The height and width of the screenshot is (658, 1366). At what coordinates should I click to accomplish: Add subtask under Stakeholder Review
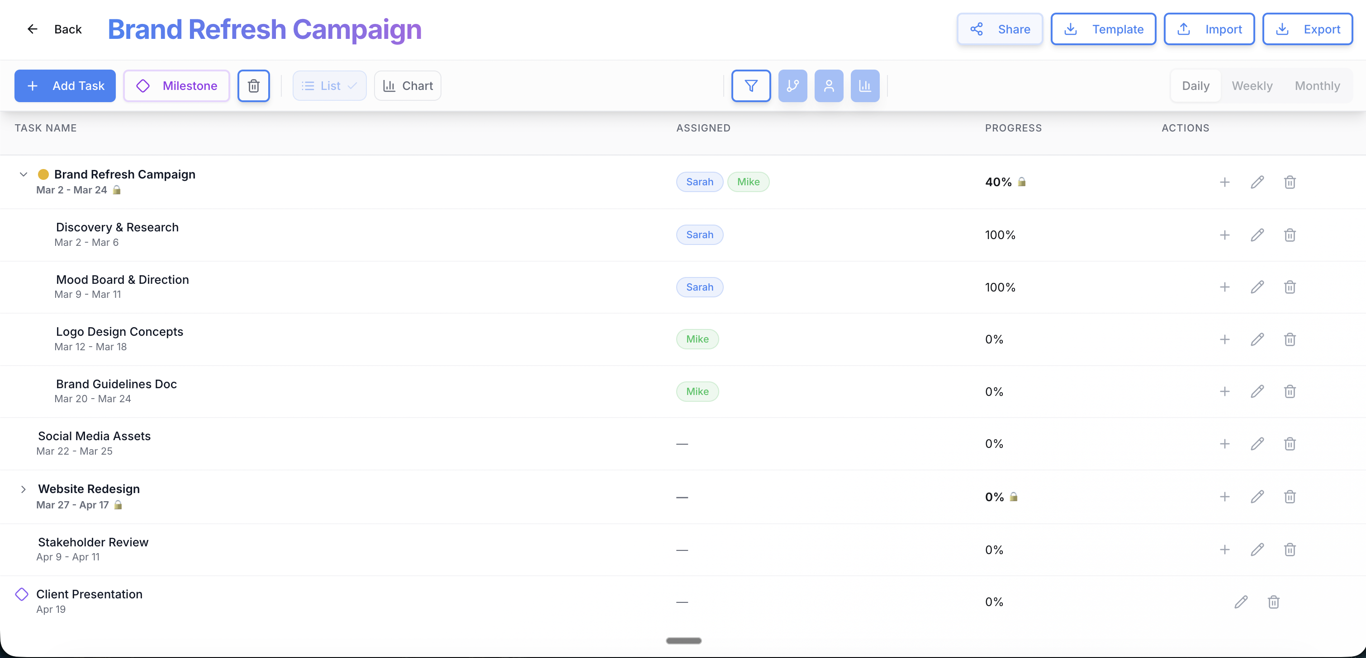coord(1224,550)
